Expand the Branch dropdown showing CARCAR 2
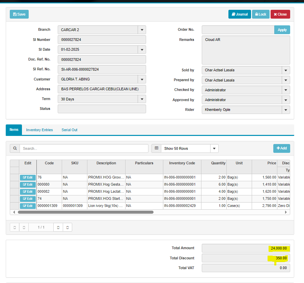This screenshot has height=283, width=304. click(142, 30)
